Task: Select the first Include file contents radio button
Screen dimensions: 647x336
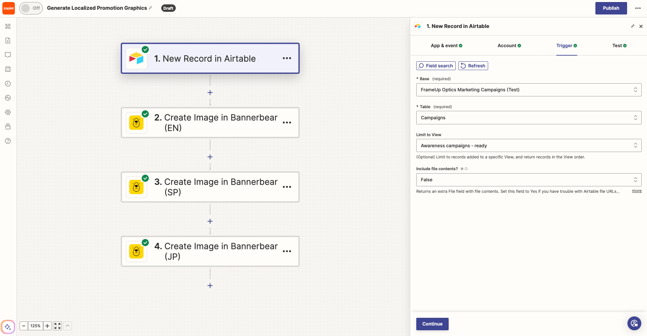Action: [462, 169]
